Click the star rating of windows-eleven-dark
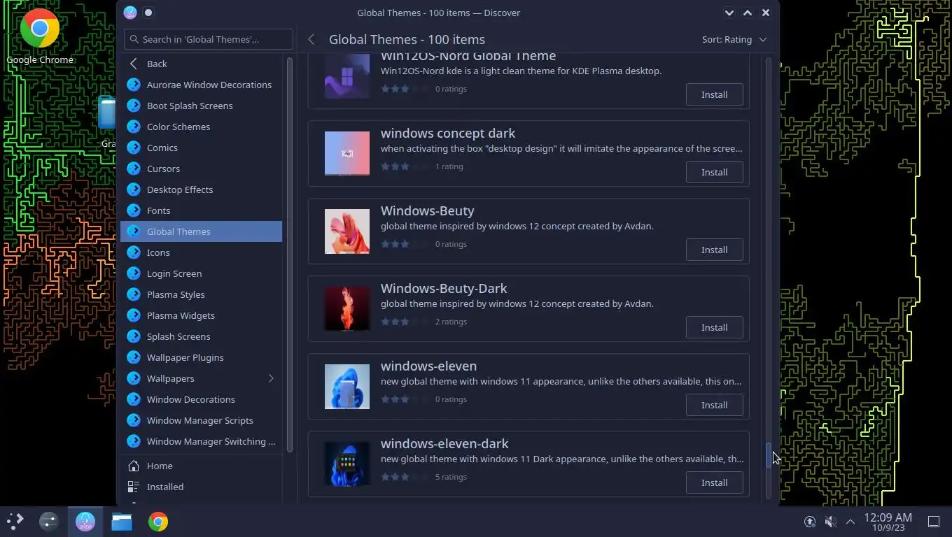This screenshot has width=952, height=537. [x=405, y=477]
